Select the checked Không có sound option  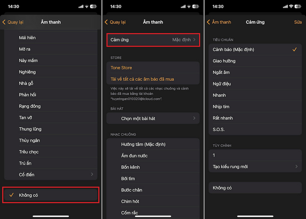51,195
